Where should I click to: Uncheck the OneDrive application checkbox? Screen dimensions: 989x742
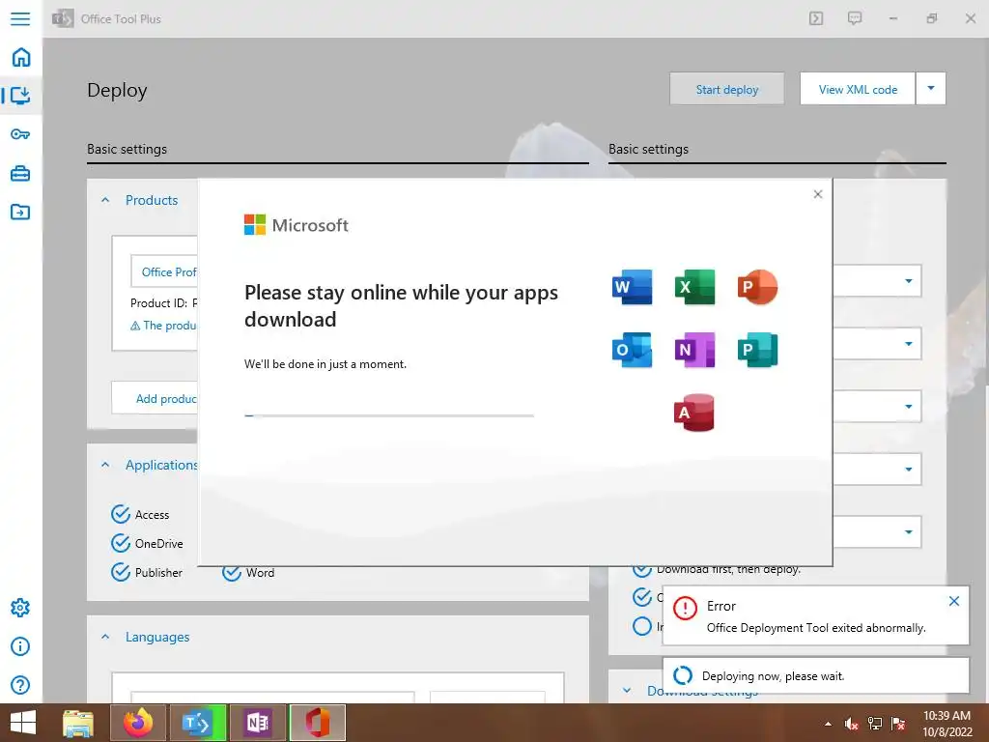(121, 543)
